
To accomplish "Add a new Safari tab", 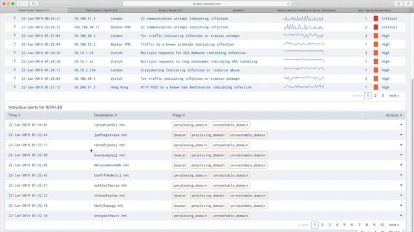I will pyautogui.click(x=411, y=10).
